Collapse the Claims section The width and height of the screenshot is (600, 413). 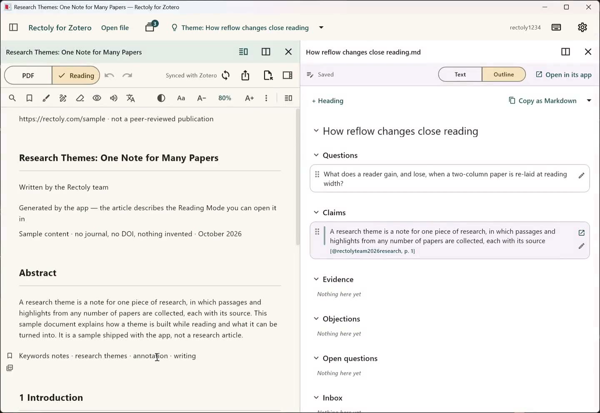coord(316,212)
